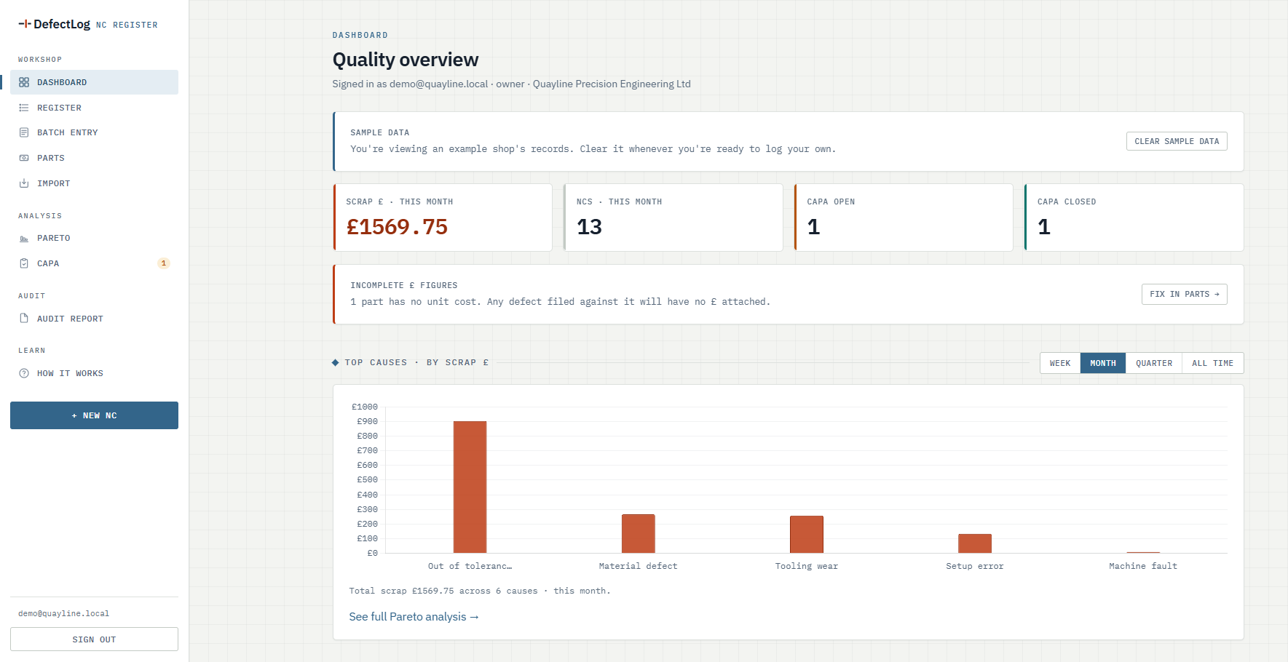Viewport: 1288px width, 662px height.
Task: Click the Quality overview heading
Action: tap(406, 60)
